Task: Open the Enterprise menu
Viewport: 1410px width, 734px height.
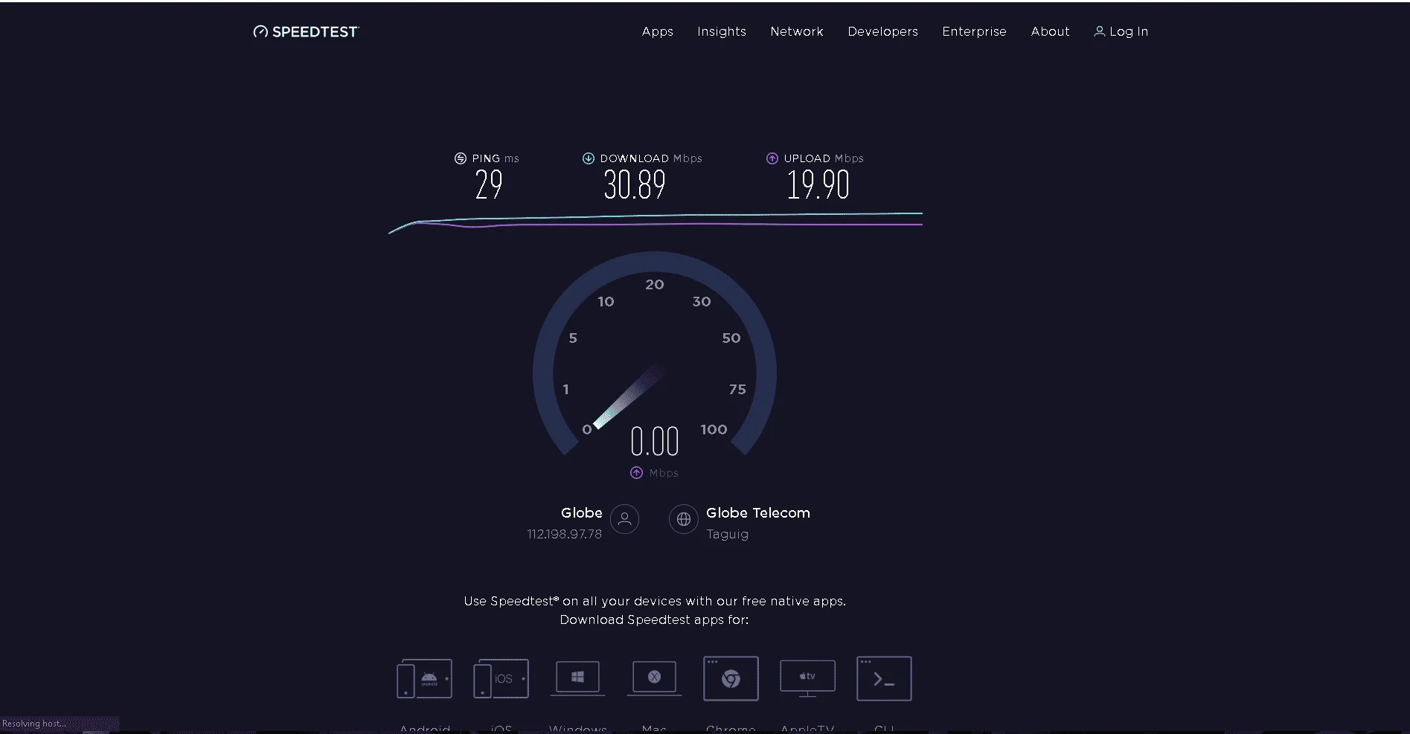Action: 974,31
